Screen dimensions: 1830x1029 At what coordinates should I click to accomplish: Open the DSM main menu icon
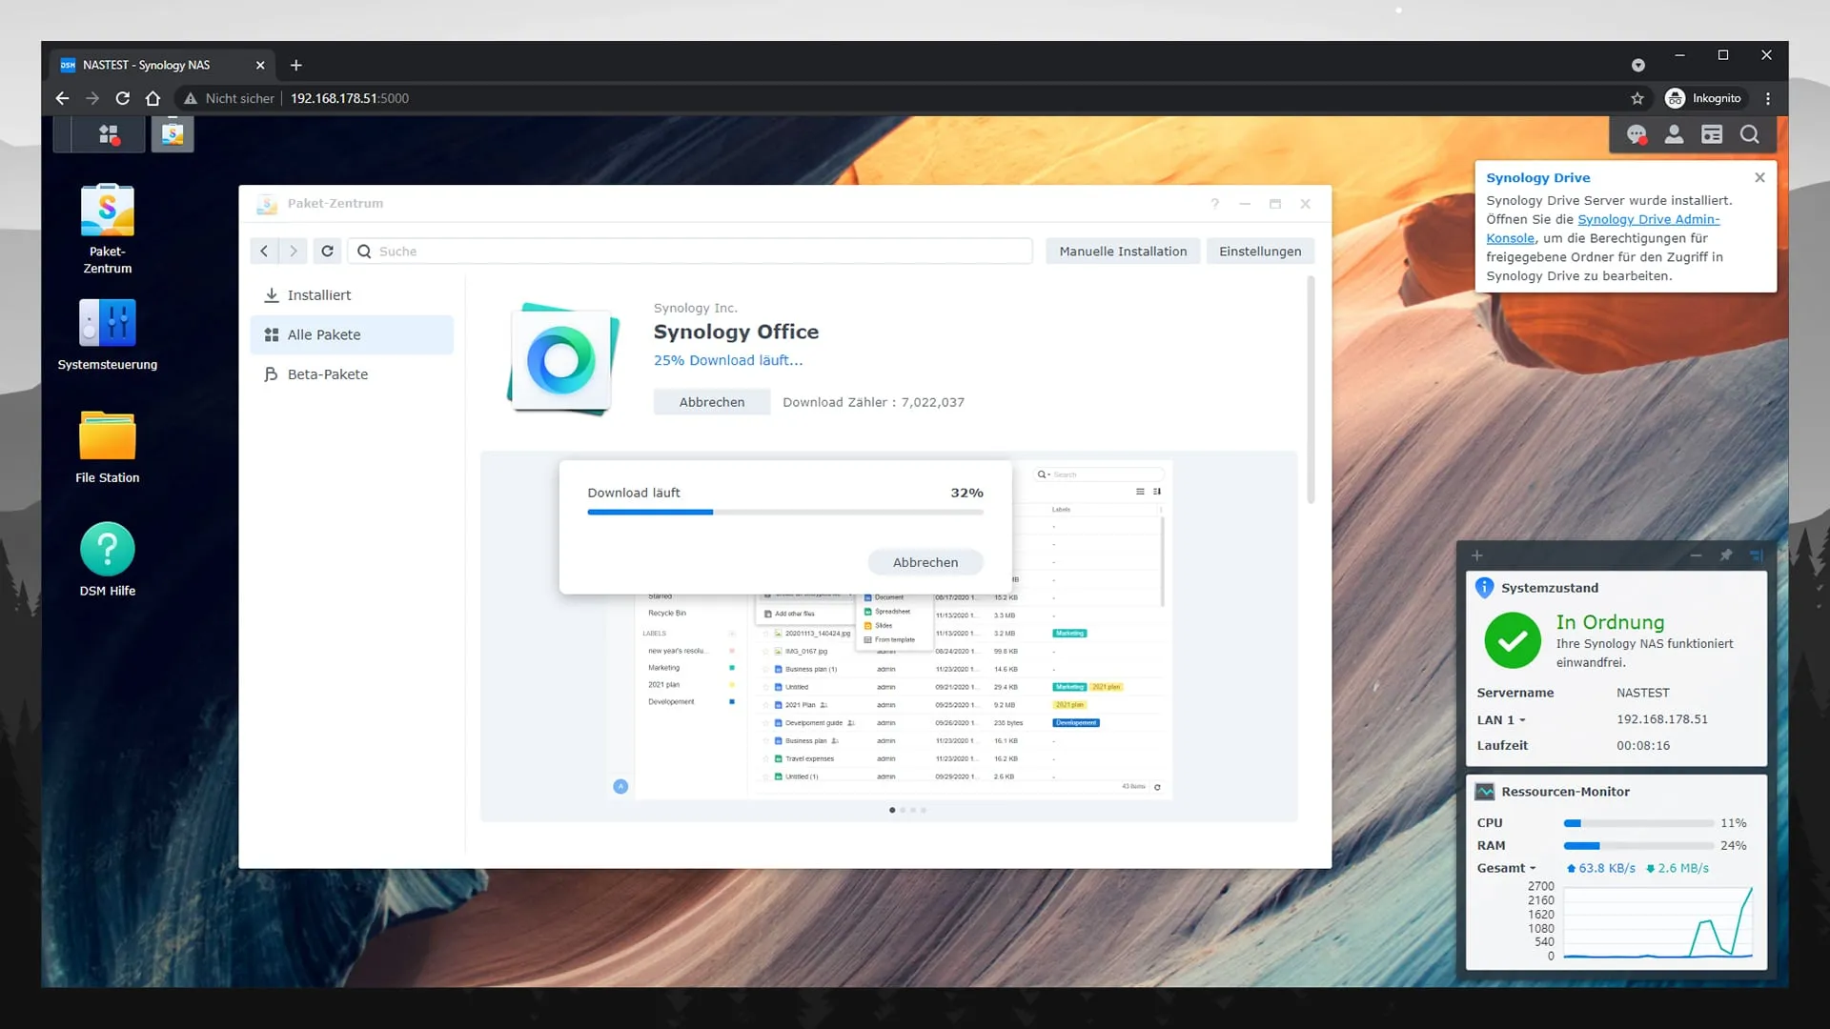[x=109, y=134]
